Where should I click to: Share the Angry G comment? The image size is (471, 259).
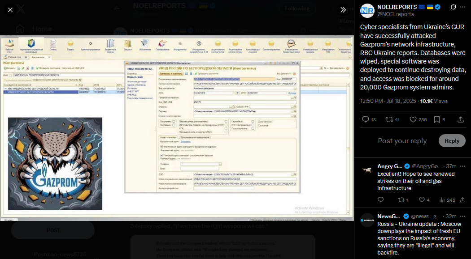click(462, 200)
